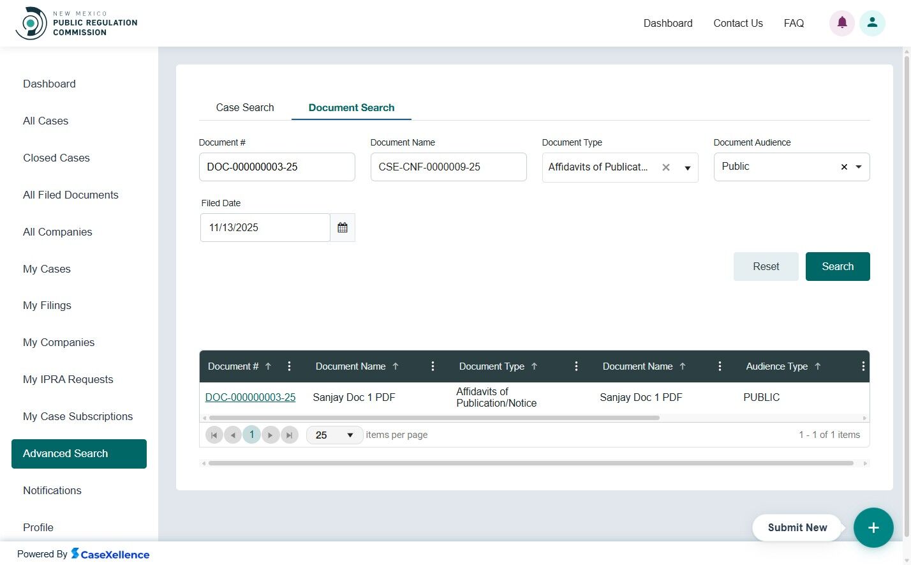Toggle sort order on Document # column

click(x=269, y=366)
